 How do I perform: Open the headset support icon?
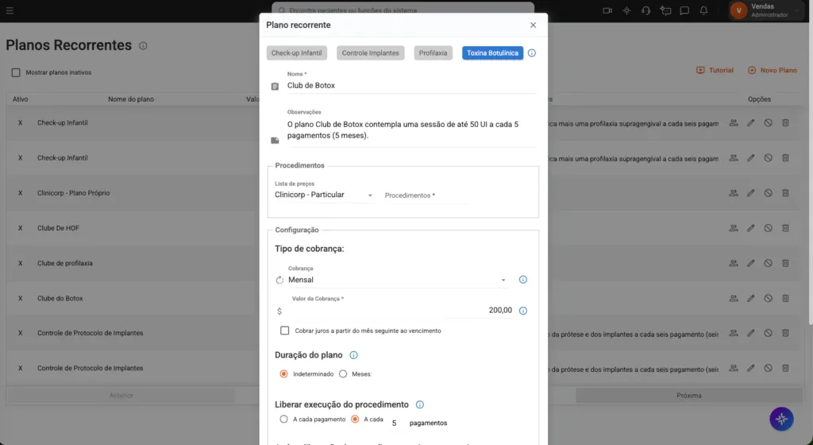(x=645, y=10)
